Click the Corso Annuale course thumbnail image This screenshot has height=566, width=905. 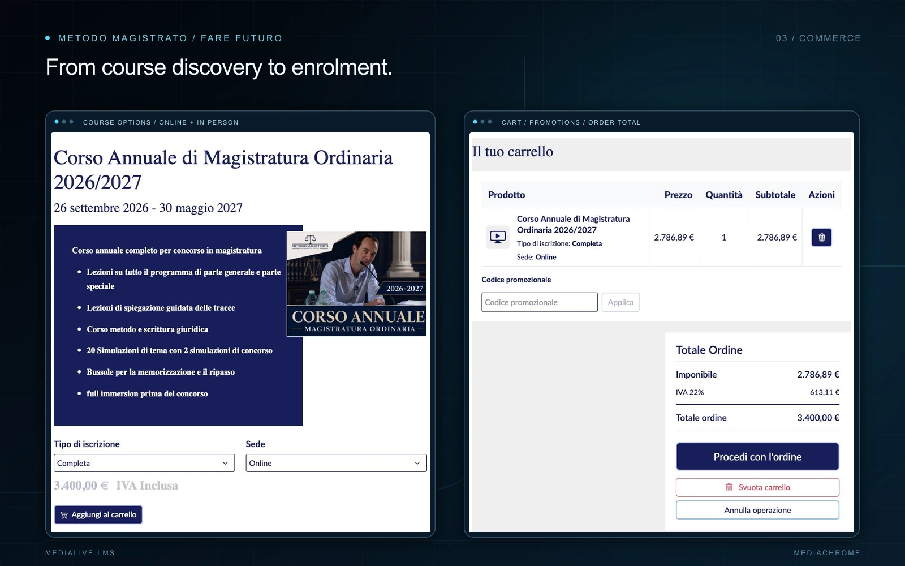pyautogui.click(x=356, y=284)
